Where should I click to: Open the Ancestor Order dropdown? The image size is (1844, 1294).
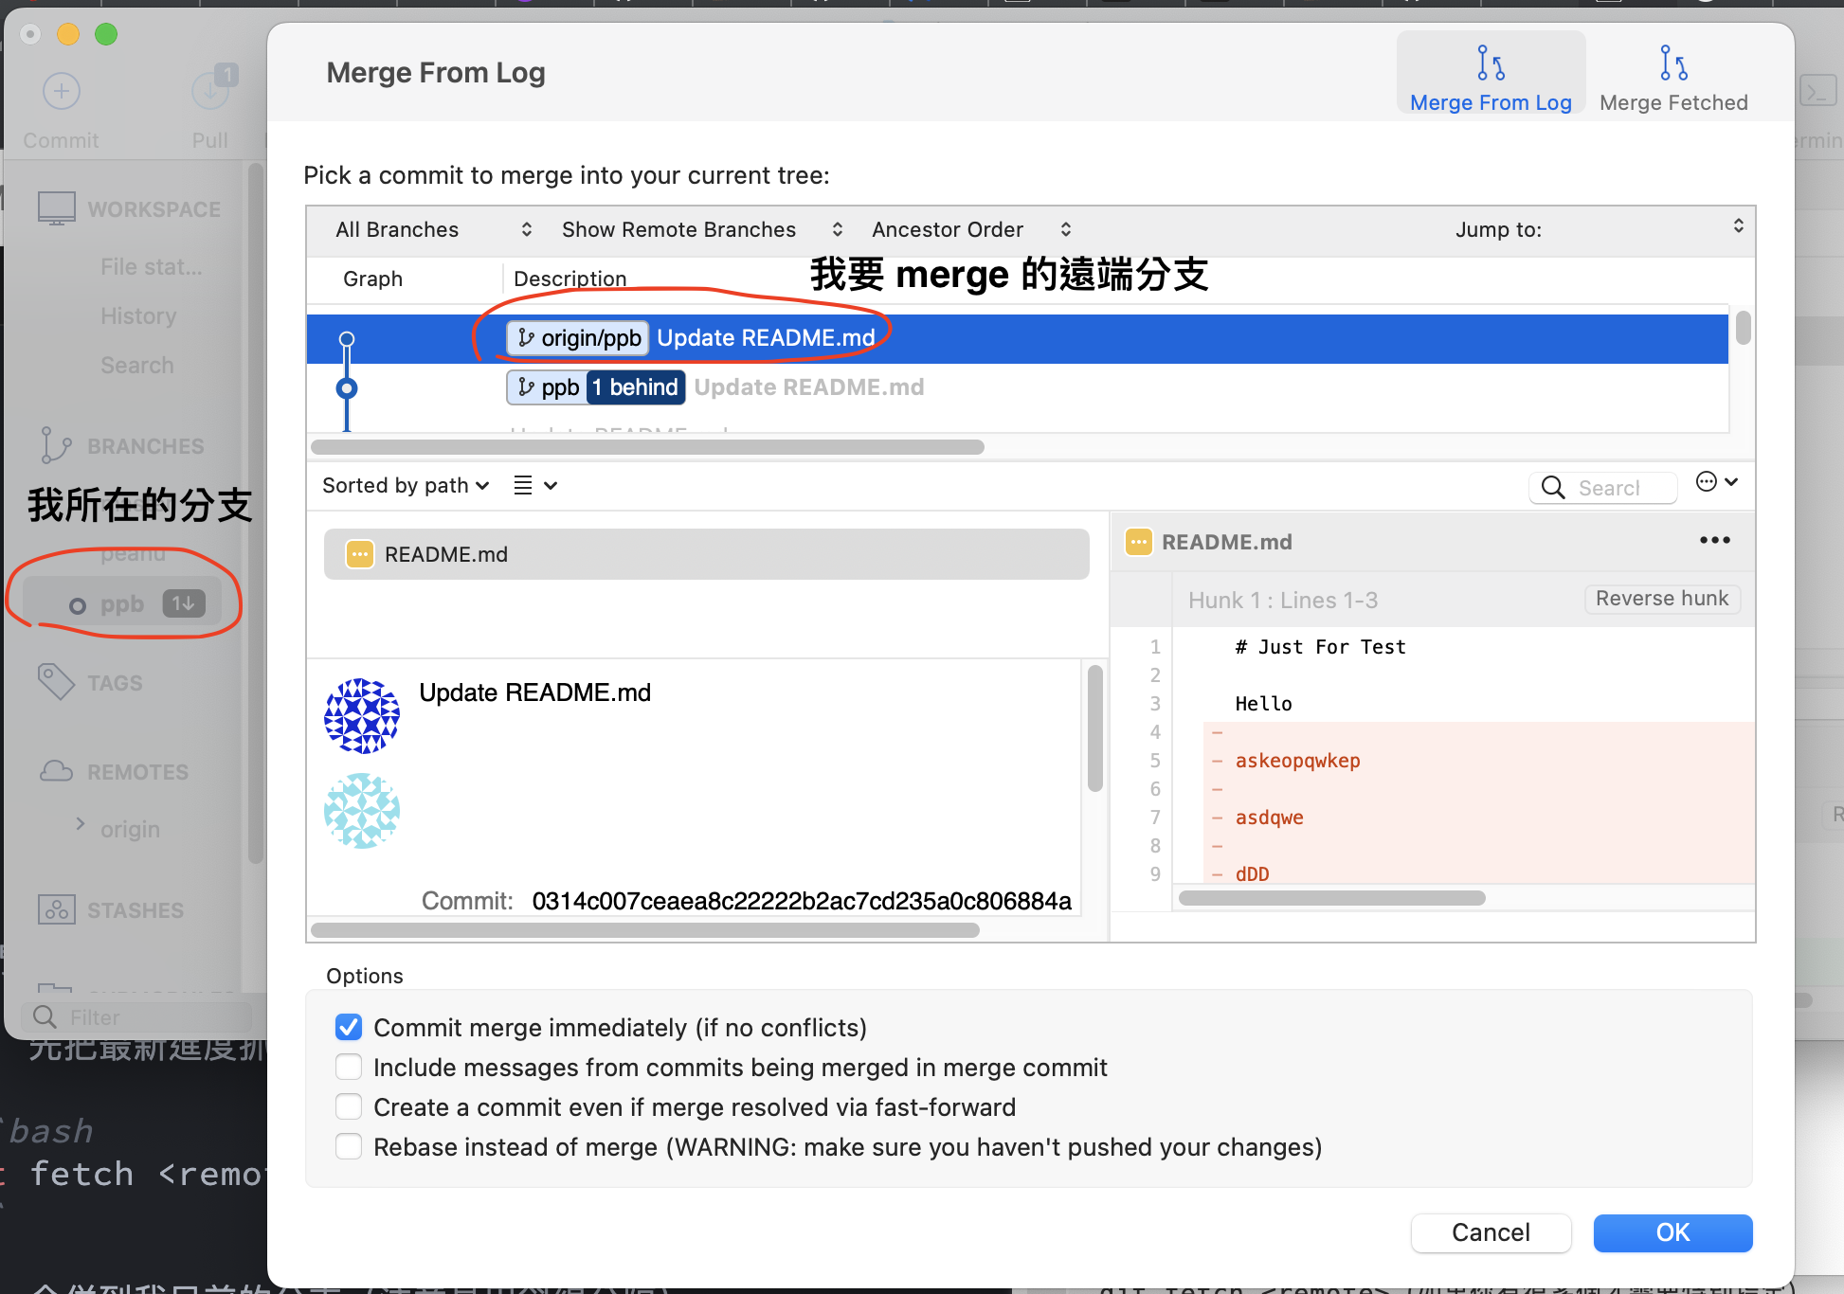970,230
